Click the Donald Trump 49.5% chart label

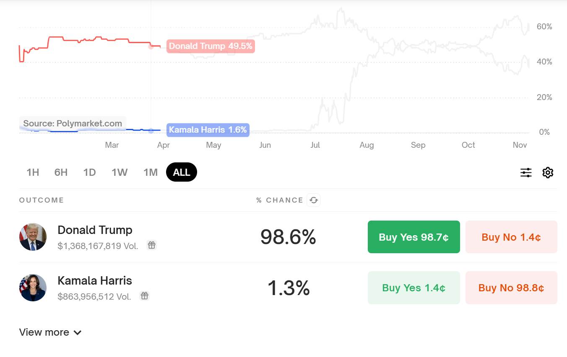211,46
